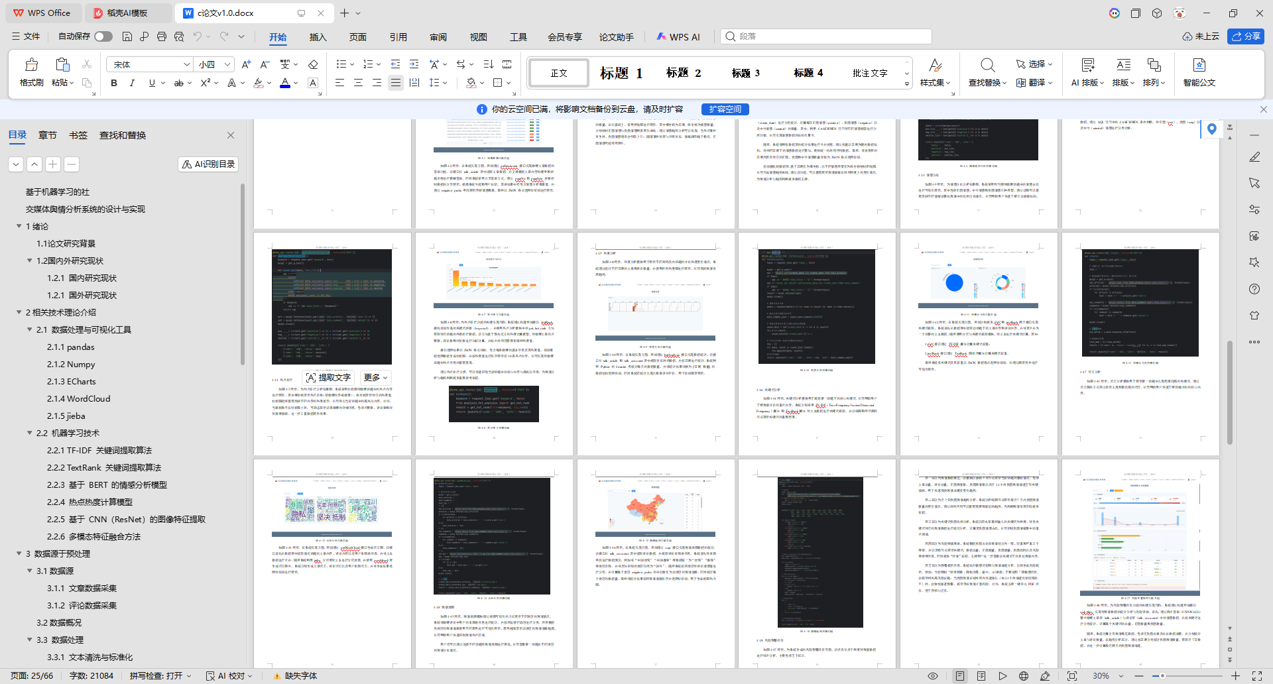Image resolution: width=1273 pixels, height=684 pixels.
Task: Click the Print icon in the quick access bar
Action: coord(162,36)
